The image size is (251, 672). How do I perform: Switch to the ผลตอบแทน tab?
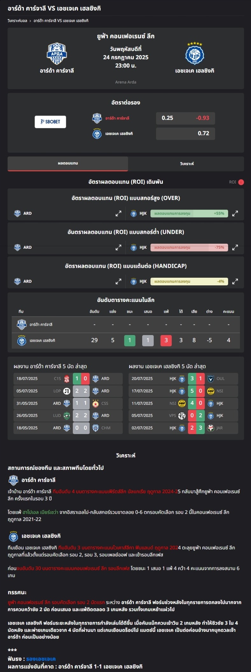pyautogui.click(x=68, y=163)
